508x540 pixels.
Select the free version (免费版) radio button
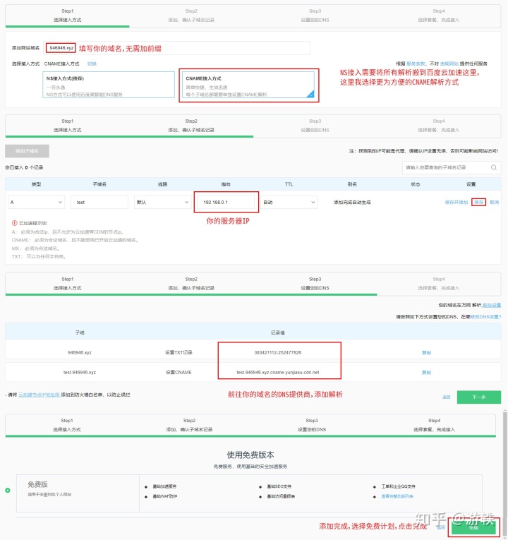8,490
